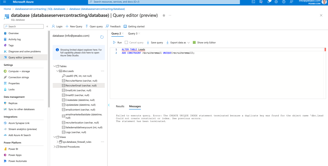The height and width of the screenshot is (166, 328).
Task: Open the feedback icon in top bar
Action: (291, 2)
